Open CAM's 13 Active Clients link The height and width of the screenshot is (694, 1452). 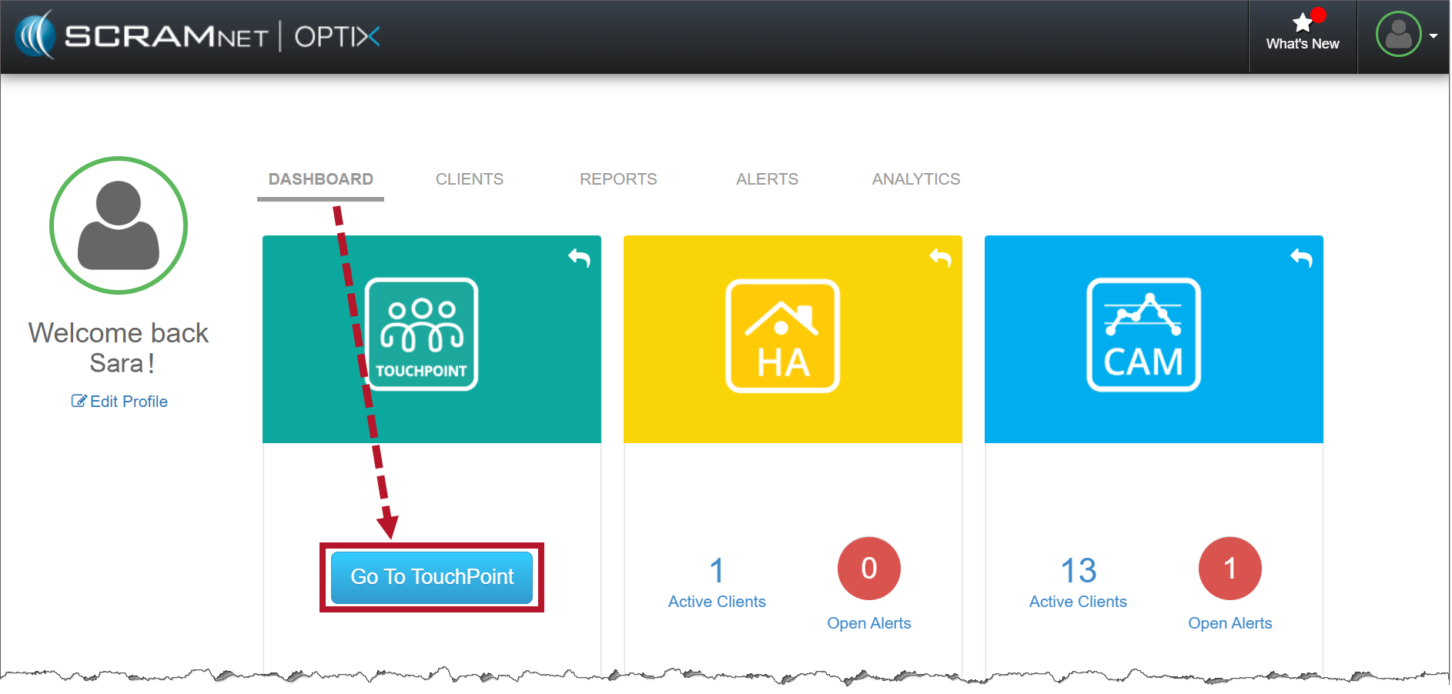[1078, 582]
